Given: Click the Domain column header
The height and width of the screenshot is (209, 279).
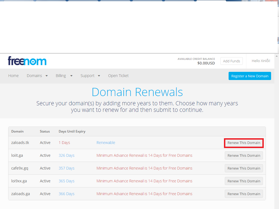Looking at the screenshot, I should pos(17,131).
